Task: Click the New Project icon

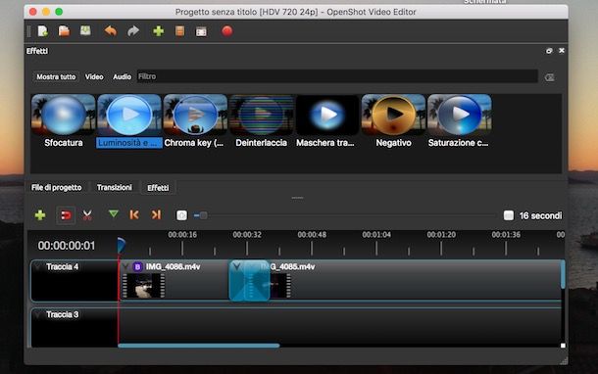Action: 43,31
